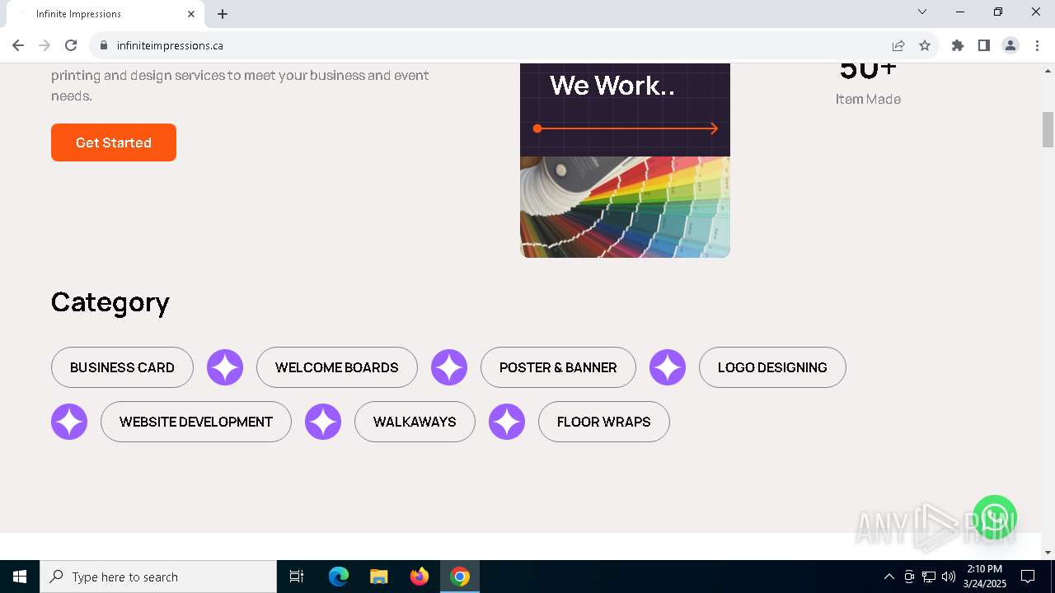Switch to the Infinite Impressions tab
The width and height of the screenshot is (1055, 593).
click(104, 14)
